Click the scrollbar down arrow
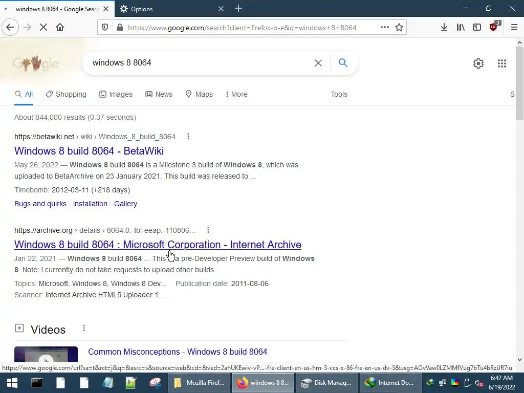524x393 pixels. click(x=519, y=360)
